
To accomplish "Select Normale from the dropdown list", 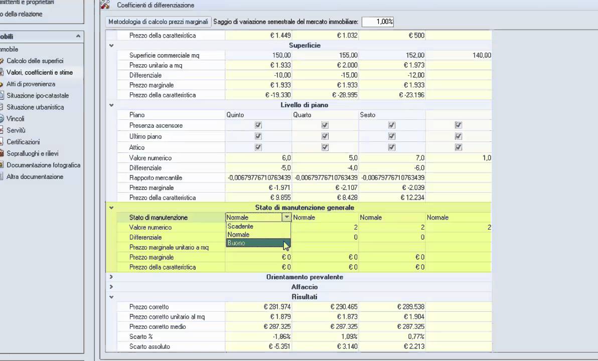I will point(258,235).
